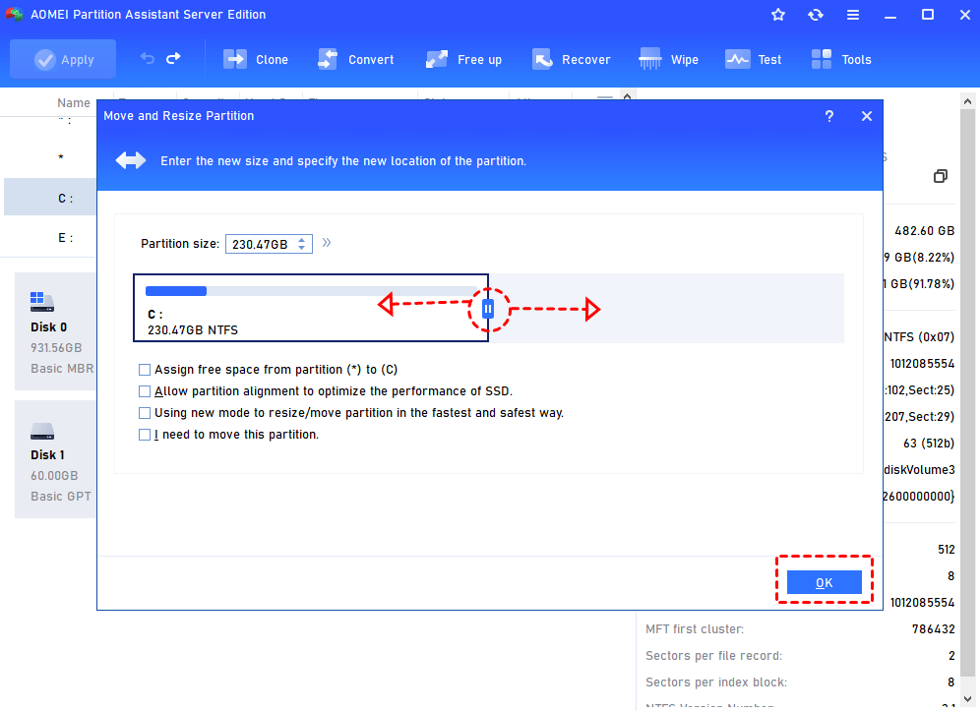This screenshot has width=980, height=711.
Task: Open the Wipe tool
Action: 668,59
